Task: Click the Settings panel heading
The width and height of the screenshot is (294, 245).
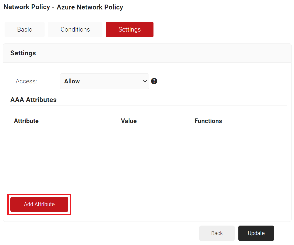Action: 23,53
